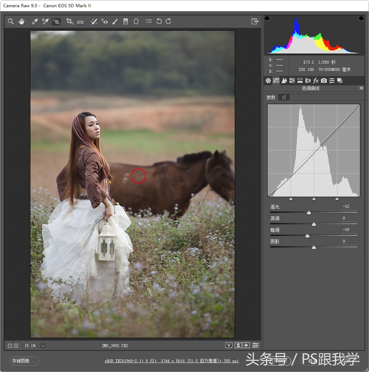
Task: Toggle shadow clipping warning on histogram
Action: (267, 17)
